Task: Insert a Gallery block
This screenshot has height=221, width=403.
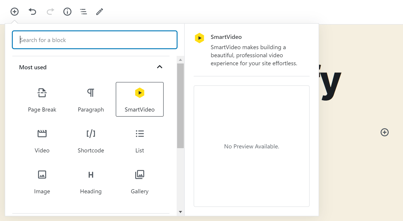Action: click(140, 181)
